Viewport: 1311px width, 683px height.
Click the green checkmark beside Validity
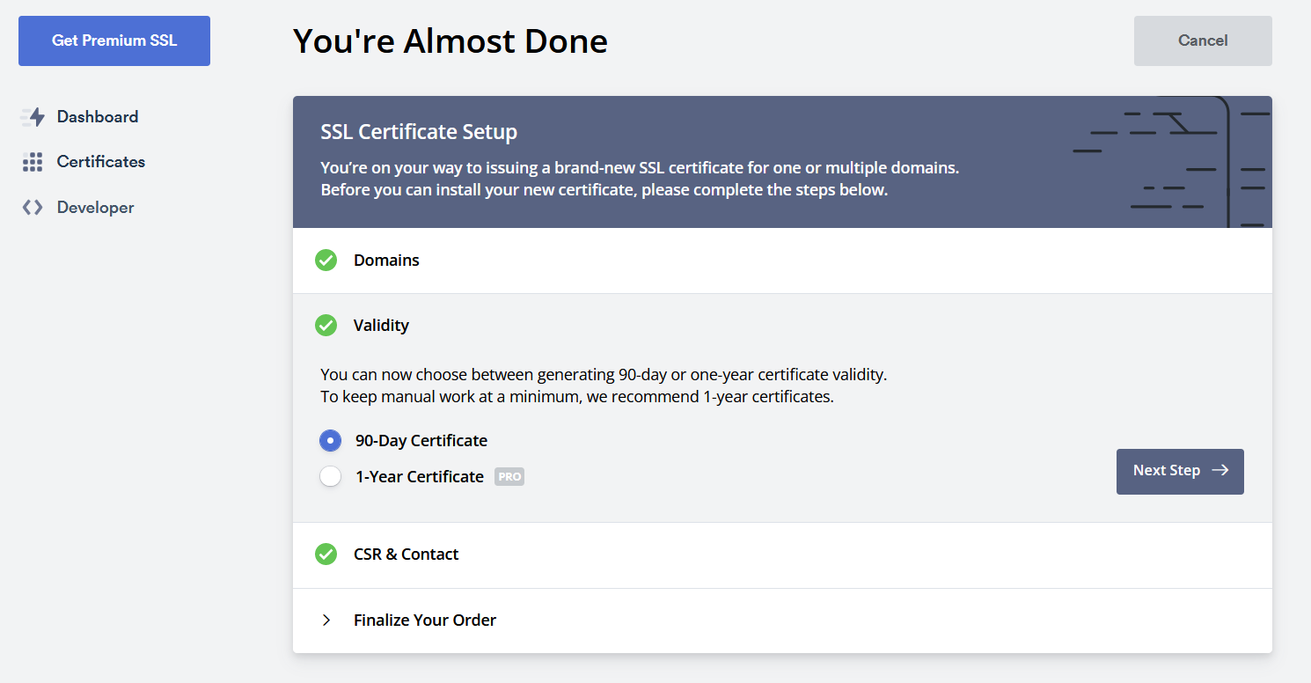coord(326,326)
